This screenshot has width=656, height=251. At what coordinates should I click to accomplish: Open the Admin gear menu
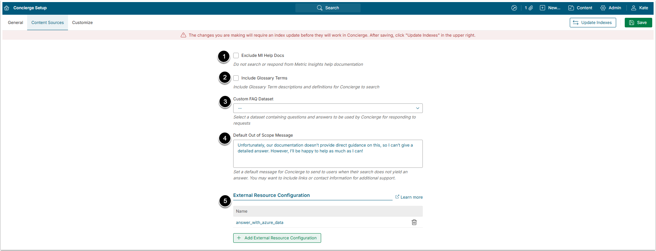coord(611,8)
